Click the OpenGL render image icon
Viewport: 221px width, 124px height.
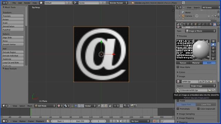tap(132, 106)
